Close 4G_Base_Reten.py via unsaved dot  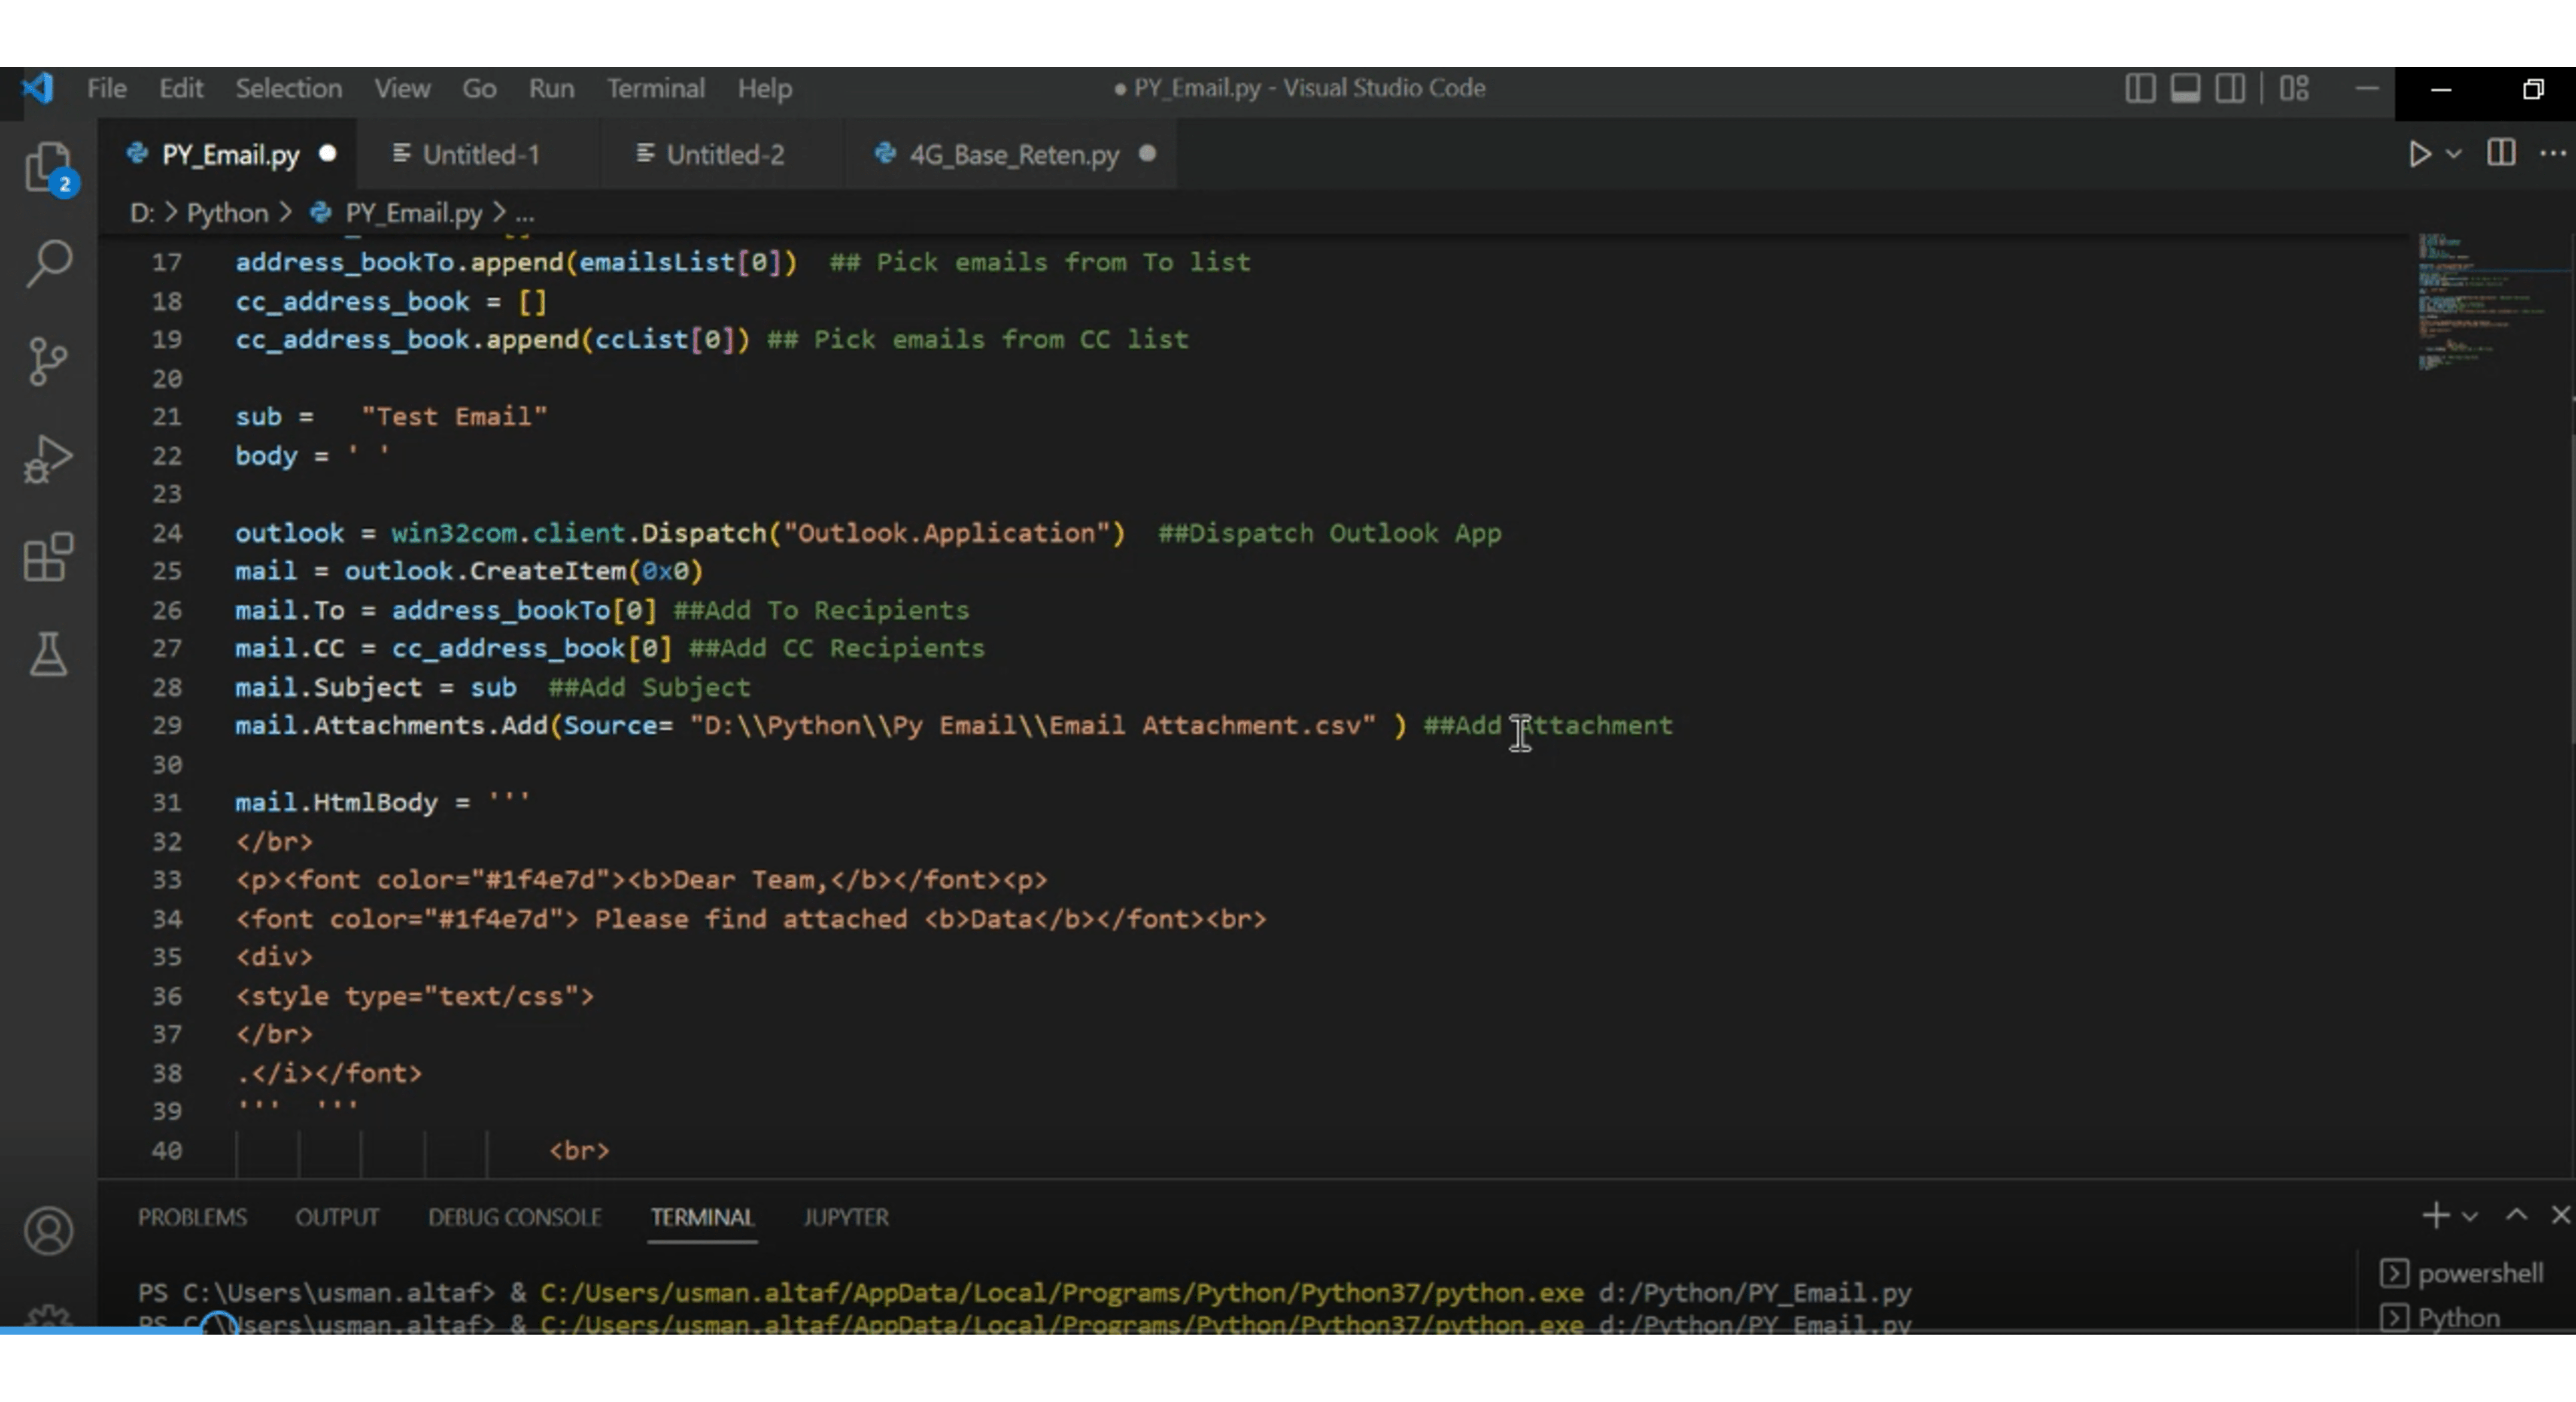[1147, 154]
